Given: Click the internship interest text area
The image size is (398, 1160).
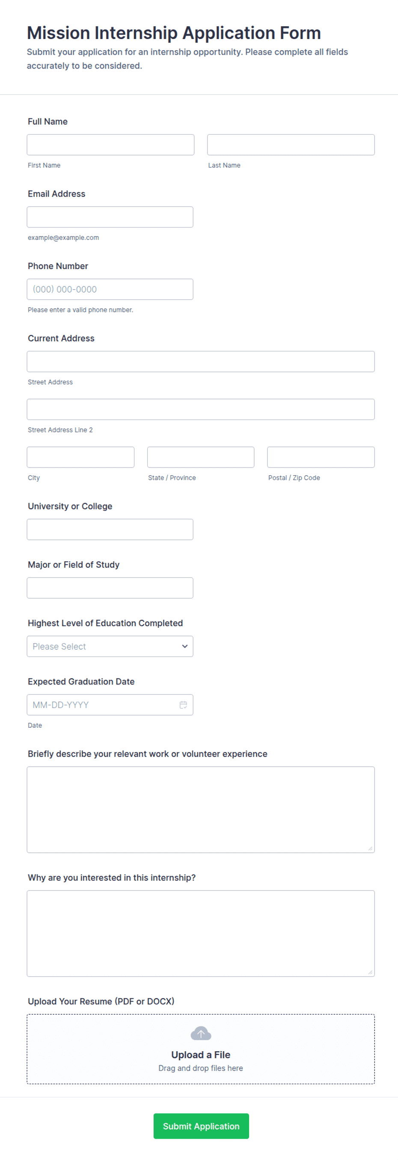Looking at the screenshot, I should (x=201, y=933).
